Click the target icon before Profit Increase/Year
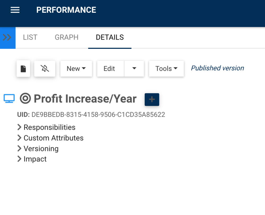Screen dimensions: 265x215 pos(25,99)
